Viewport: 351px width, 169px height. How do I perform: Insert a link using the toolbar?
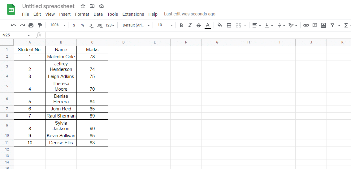click(x=306, y=25)
